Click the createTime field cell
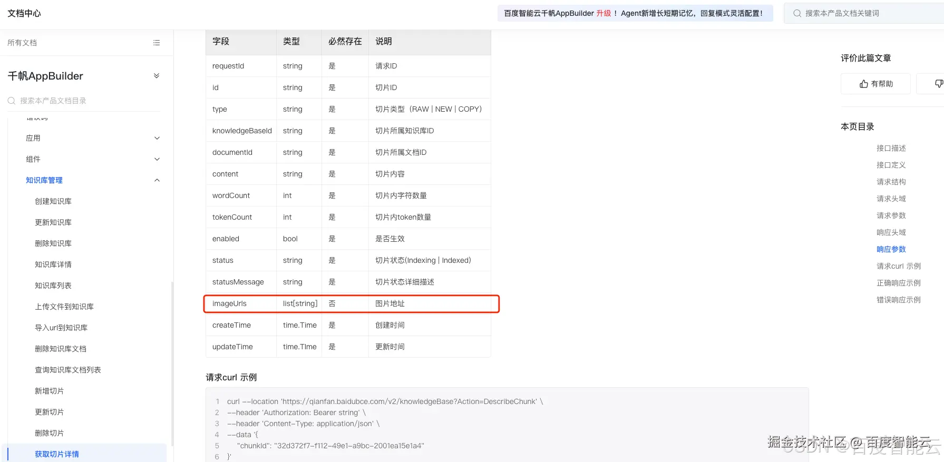This screenshot has height=462, width=944. point(241,325)
